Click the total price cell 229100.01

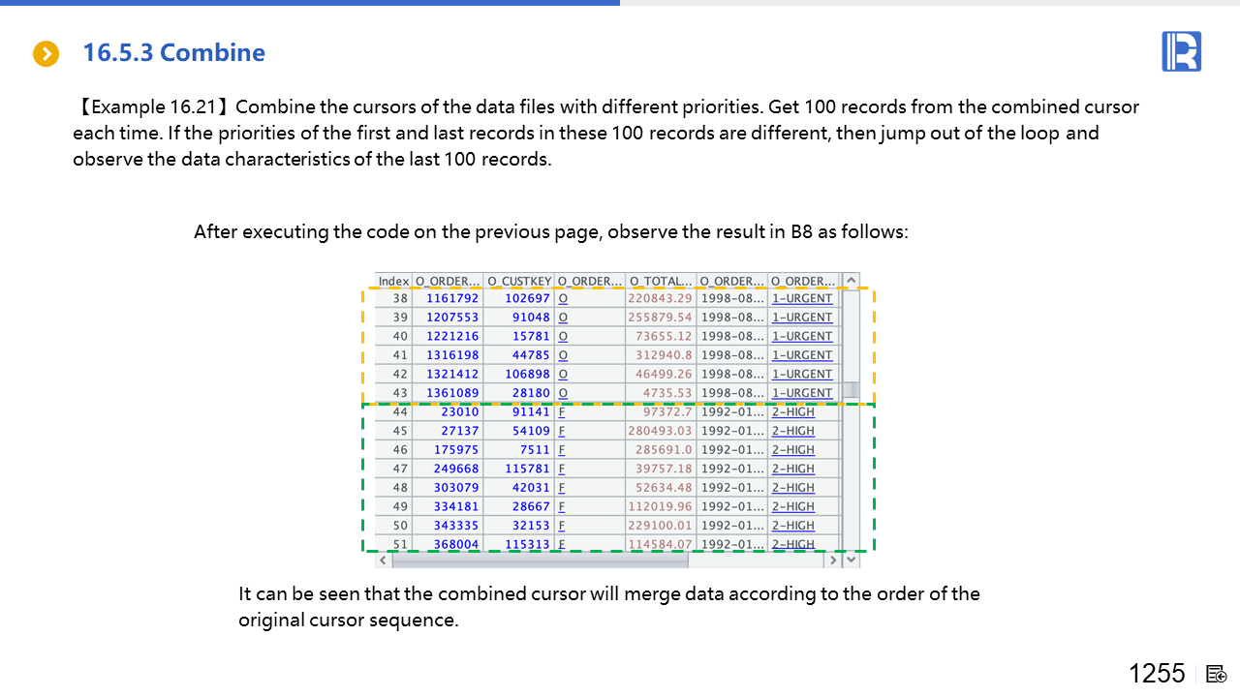(x=660, y=526)
